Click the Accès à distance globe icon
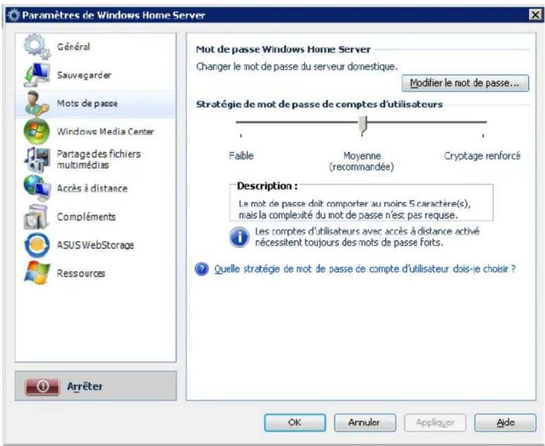The width and height of the screenshot is (545, 446). [37, 188]
